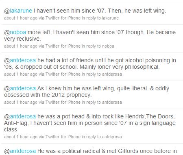Select the 'very reclusive' tweet text
The height and width of the screenshot is (155, 183).
[x=90, y=35]
